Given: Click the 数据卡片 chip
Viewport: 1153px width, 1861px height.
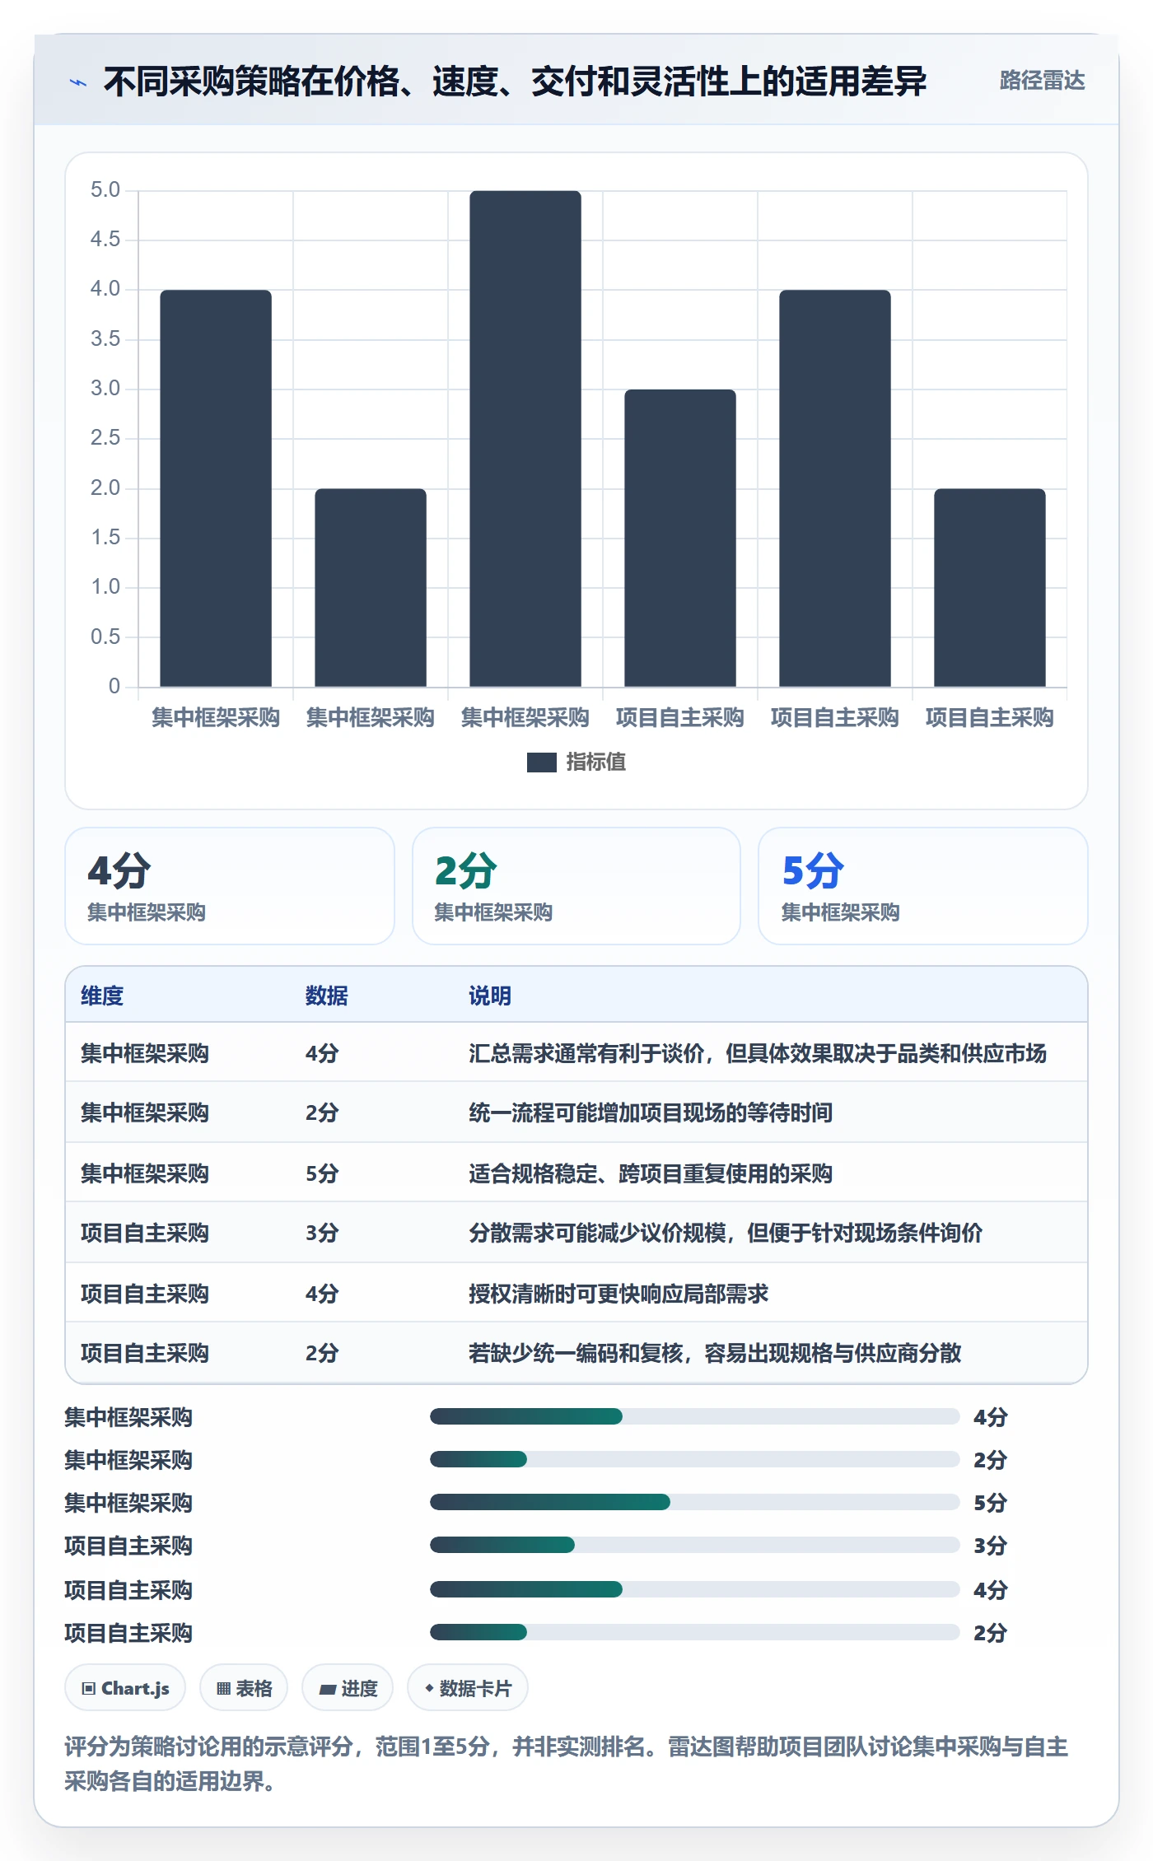Looking at the screenshot, I should 468,1688.
